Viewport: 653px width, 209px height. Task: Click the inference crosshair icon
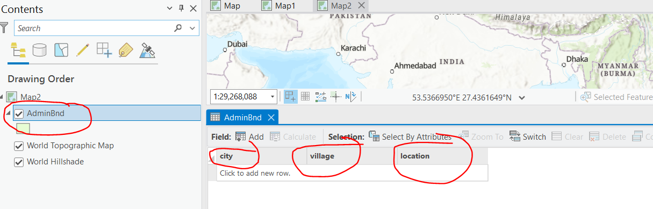point(336,97)
